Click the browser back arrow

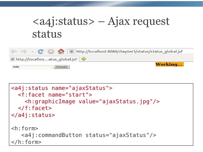tap(14, 52)
